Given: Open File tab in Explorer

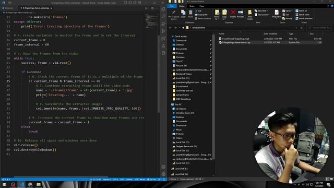Looking at the screenshot, I should click(x=172, y=6).
